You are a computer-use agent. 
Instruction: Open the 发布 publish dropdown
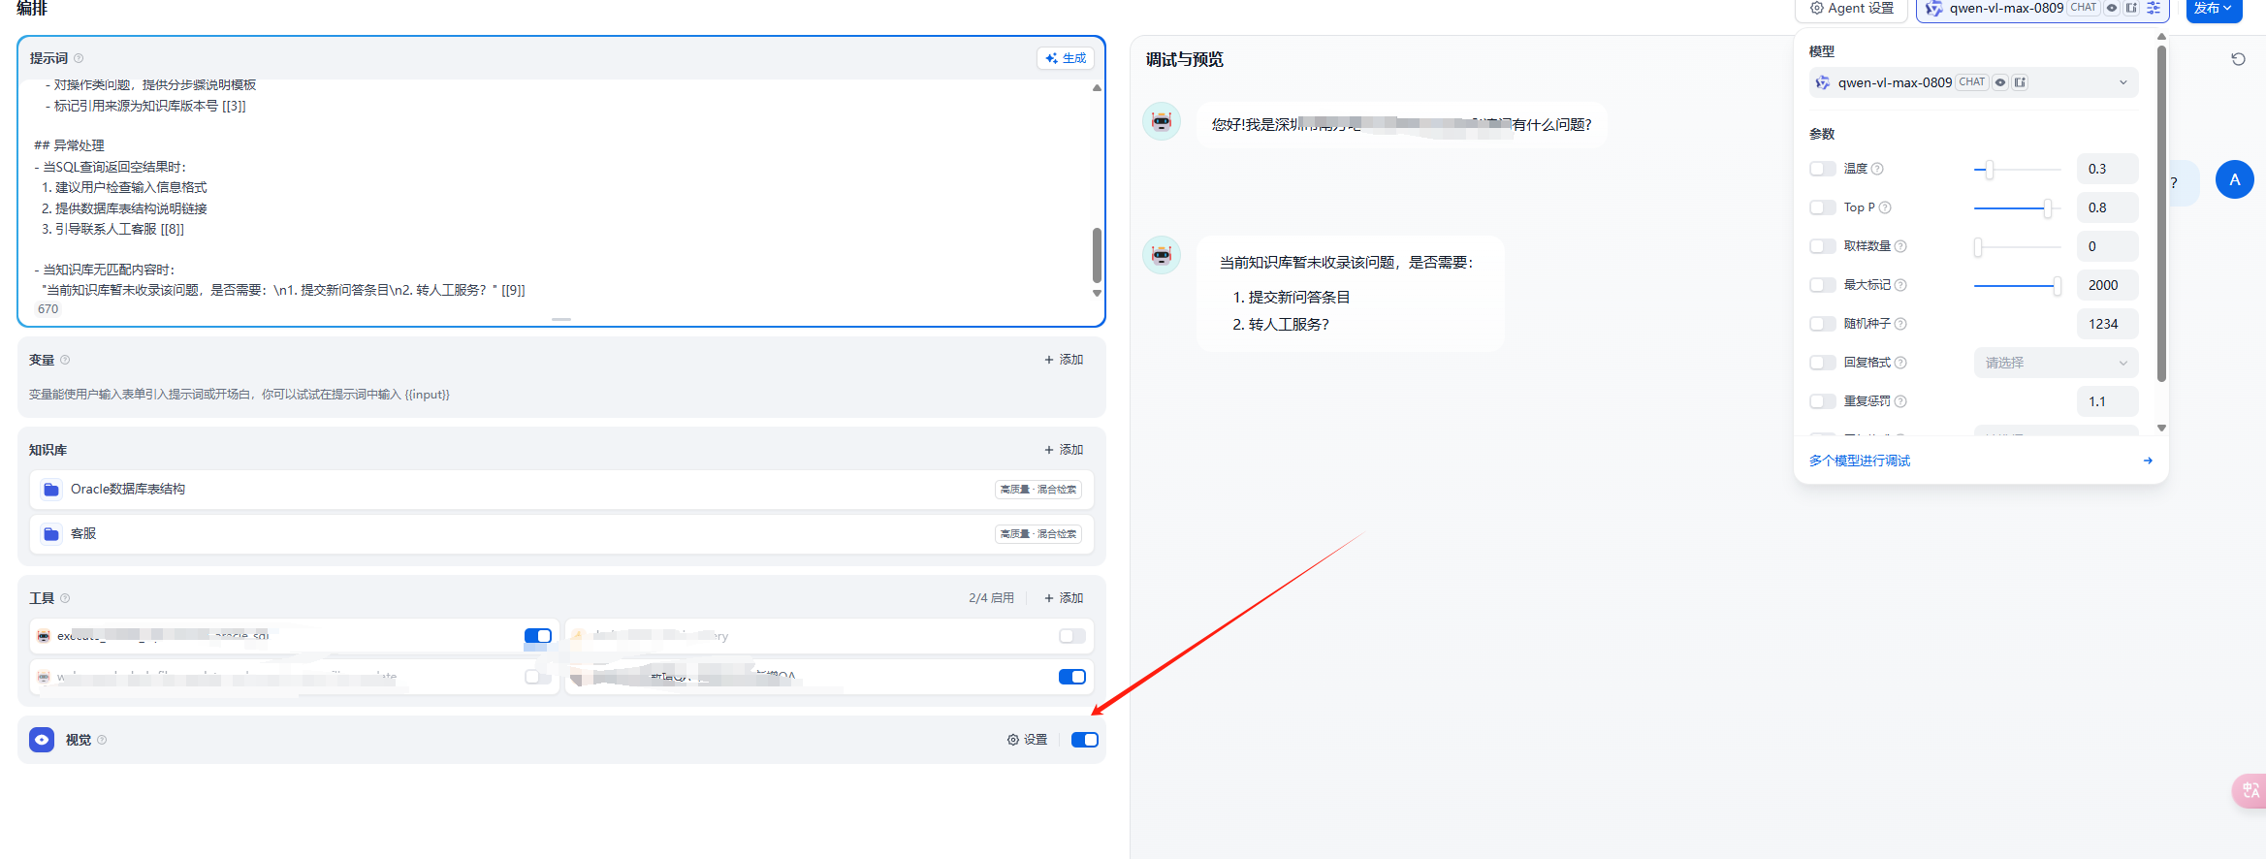[x=2214, y=9]
